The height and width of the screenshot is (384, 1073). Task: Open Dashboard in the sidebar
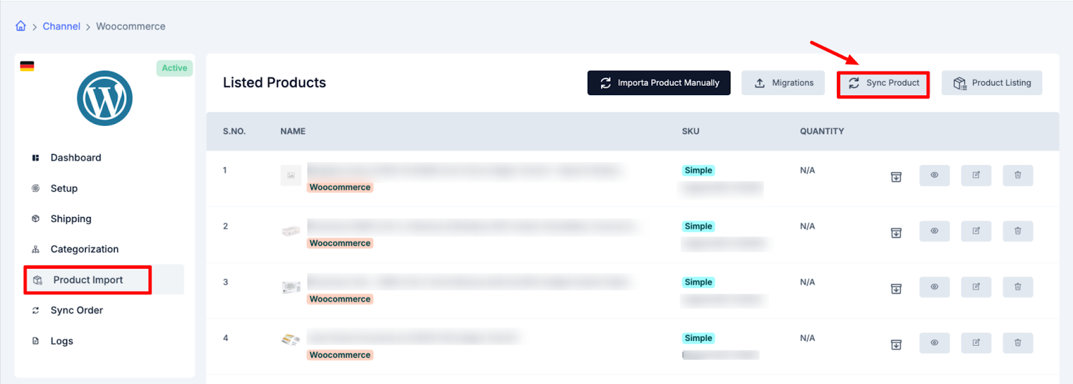tap(76, 157)
